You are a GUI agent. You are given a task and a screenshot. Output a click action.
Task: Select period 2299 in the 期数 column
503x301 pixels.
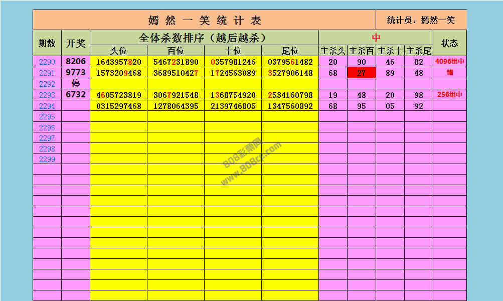47,159
